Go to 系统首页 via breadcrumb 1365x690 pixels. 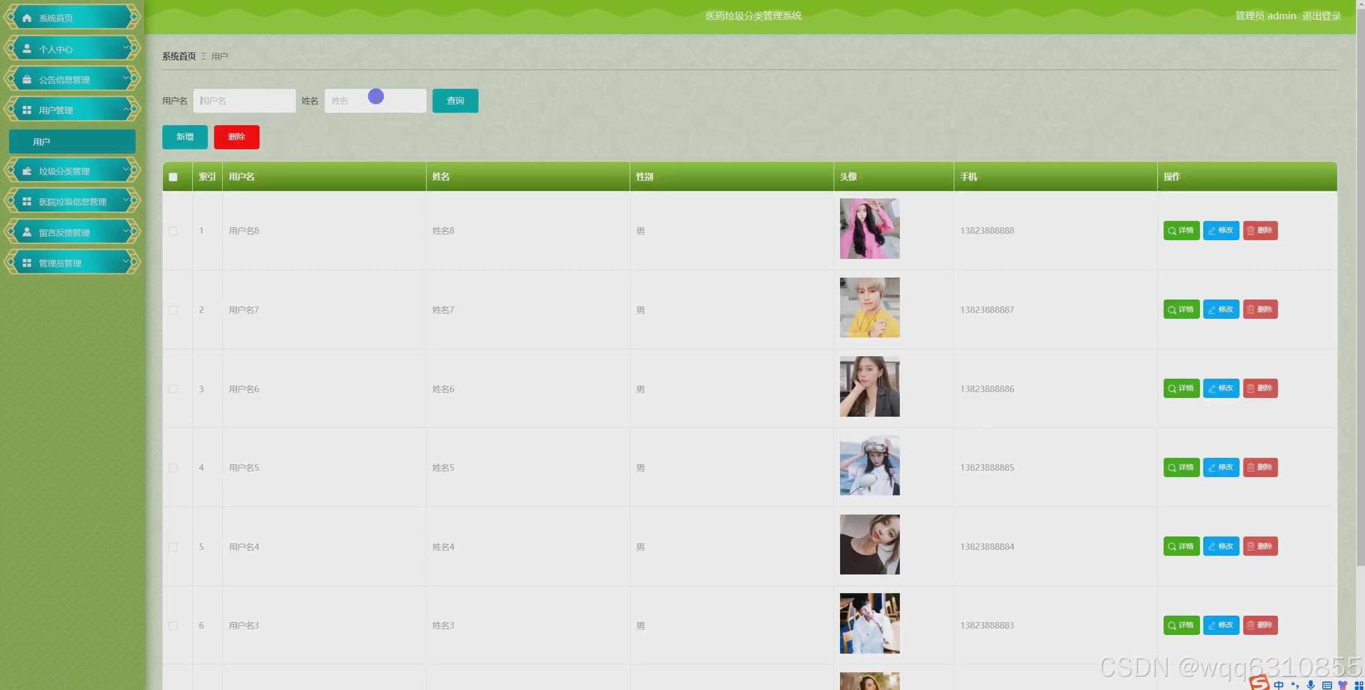click(x=179, y=56)
